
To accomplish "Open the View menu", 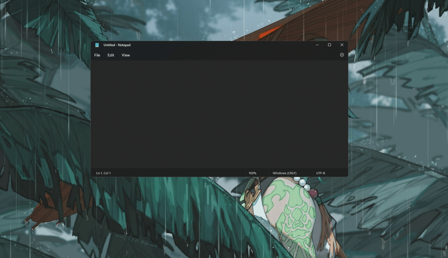I will pos(126,55).
